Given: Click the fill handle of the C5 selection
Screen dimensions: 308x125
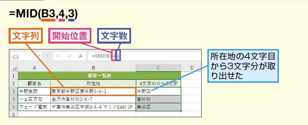Looking at the screenshot, I should [x=180, y=111].
